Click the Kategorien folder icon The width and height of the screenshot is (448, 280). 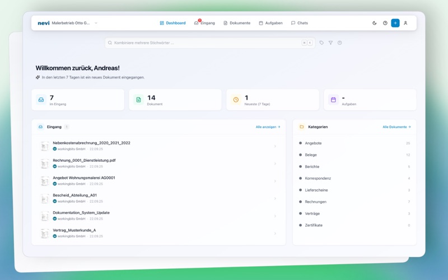(302, 127)
